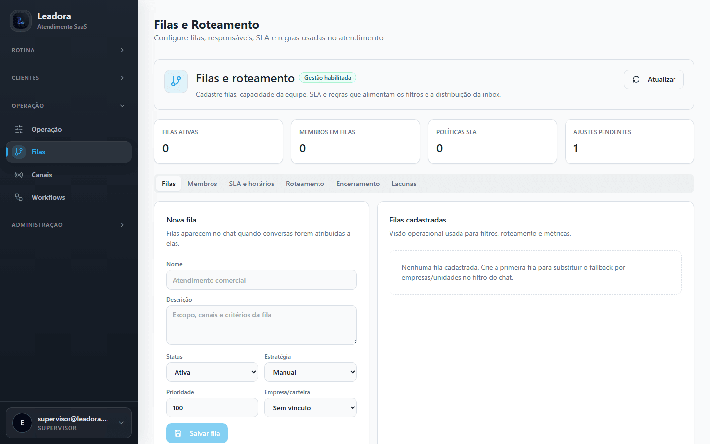Click the Filas e Roteamento page title

(207, 25)
